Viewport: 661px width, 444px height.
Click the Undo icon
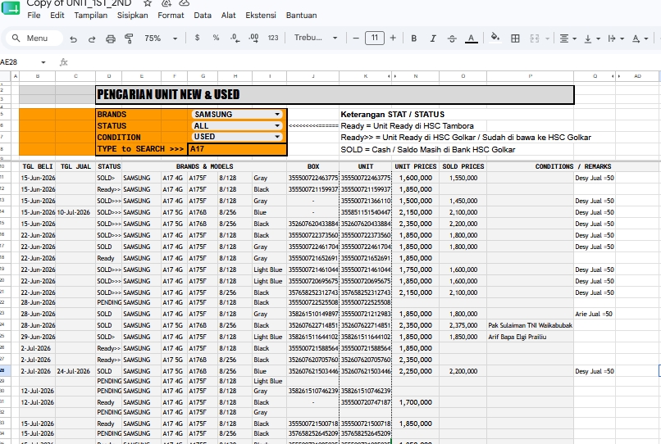tap(73, 39)
